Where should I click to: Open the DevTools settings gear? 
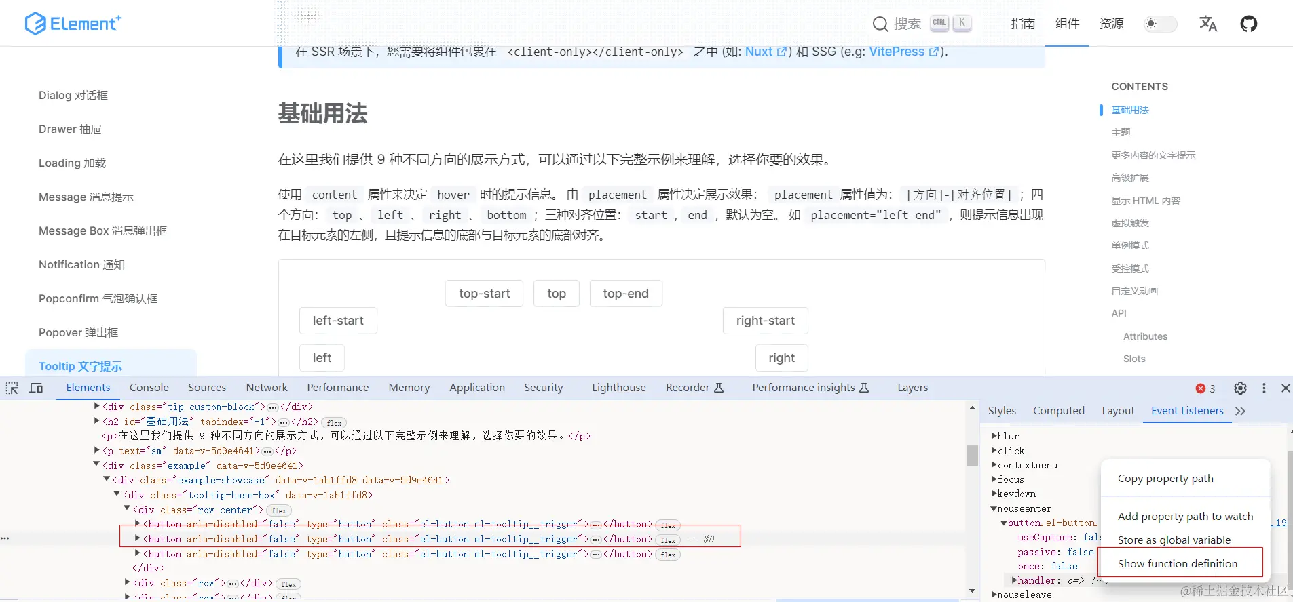point(1240,388)
